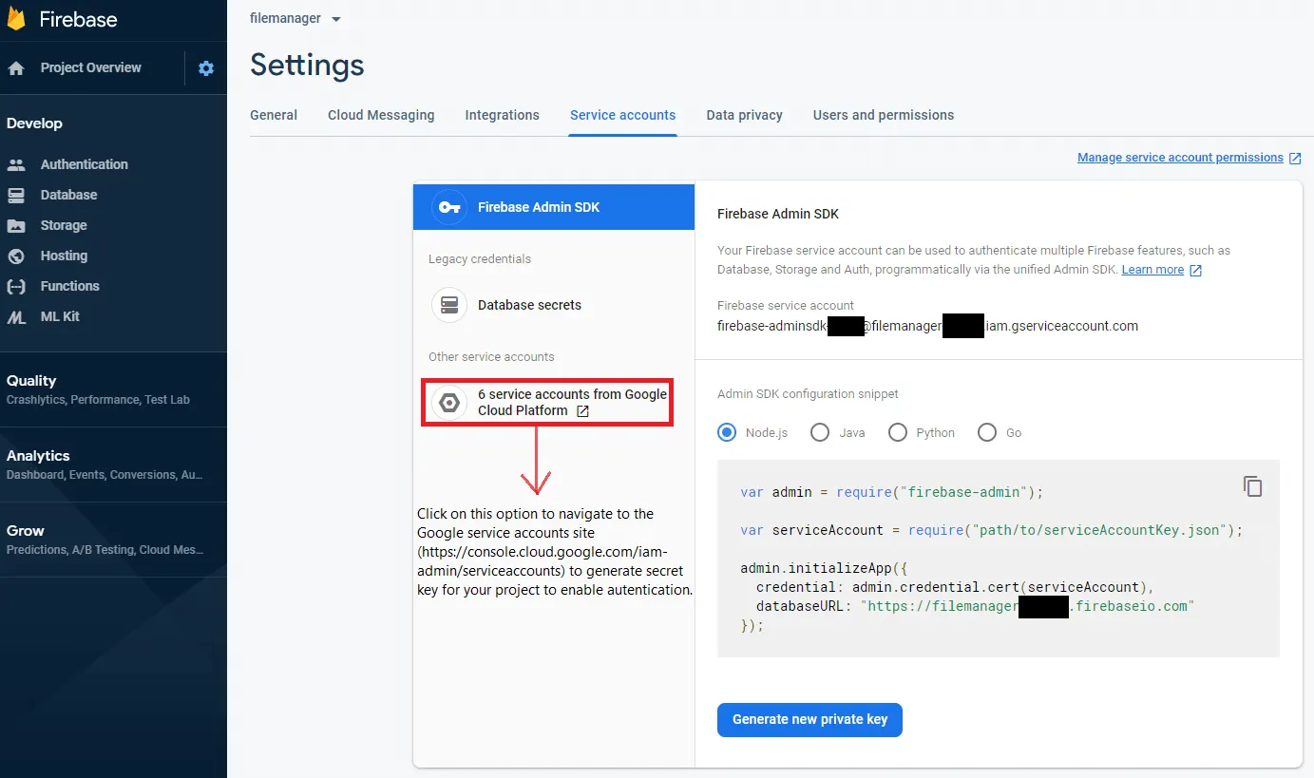Open the Users and permissions tab
The image size is (1314, 778).
pyautogui.click(x=884, y=115)
